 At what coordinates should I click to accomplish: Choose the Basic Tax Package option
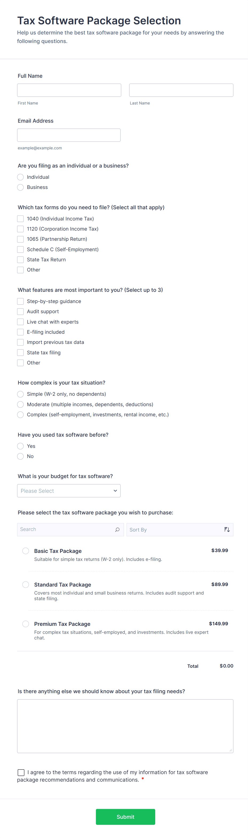pos(26,551)
